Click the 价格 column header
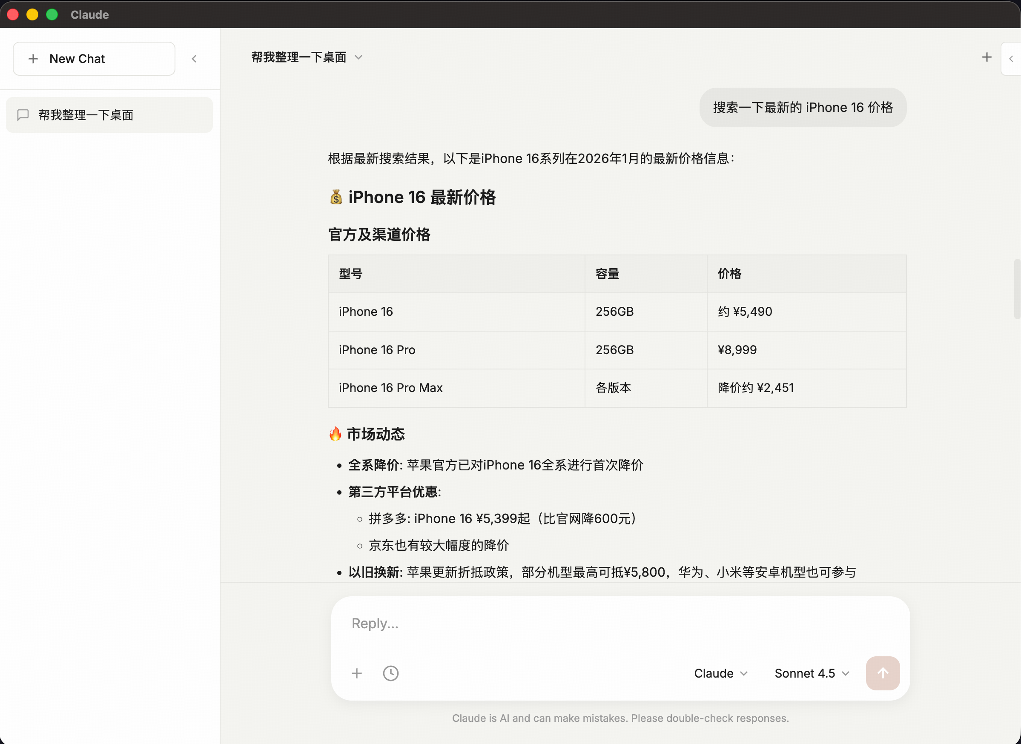 click(729, 274)
